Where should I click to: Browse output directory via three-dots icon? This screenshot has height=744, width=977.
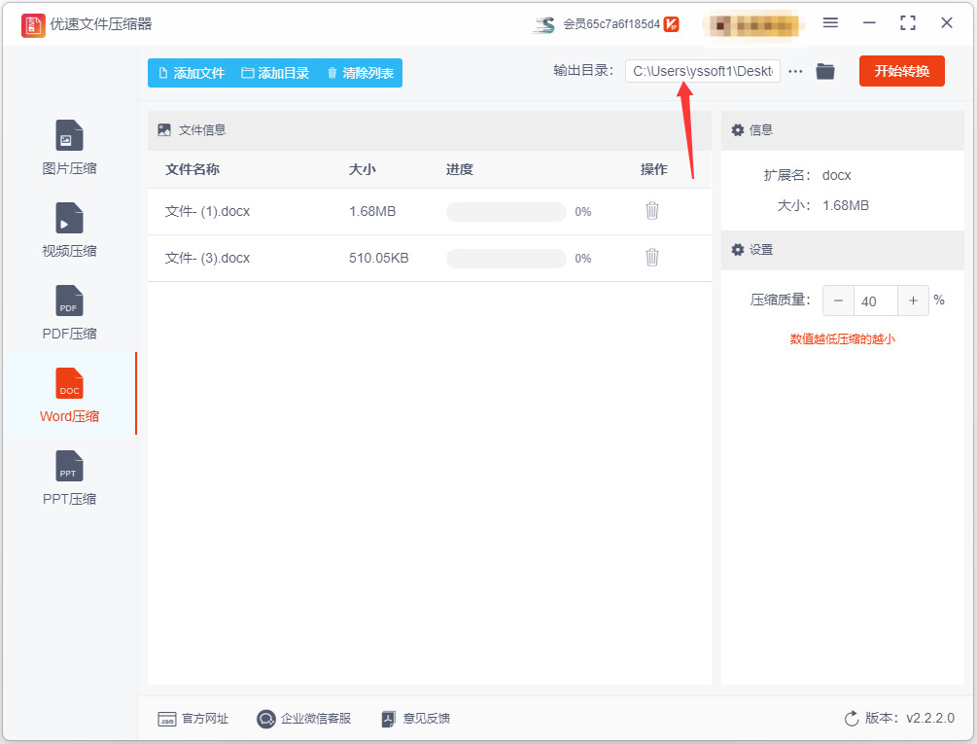tap(795, 71)
